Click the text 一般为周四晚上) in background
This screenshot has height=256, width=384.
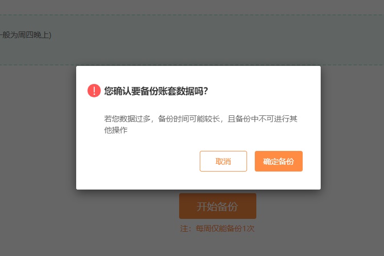25,35
